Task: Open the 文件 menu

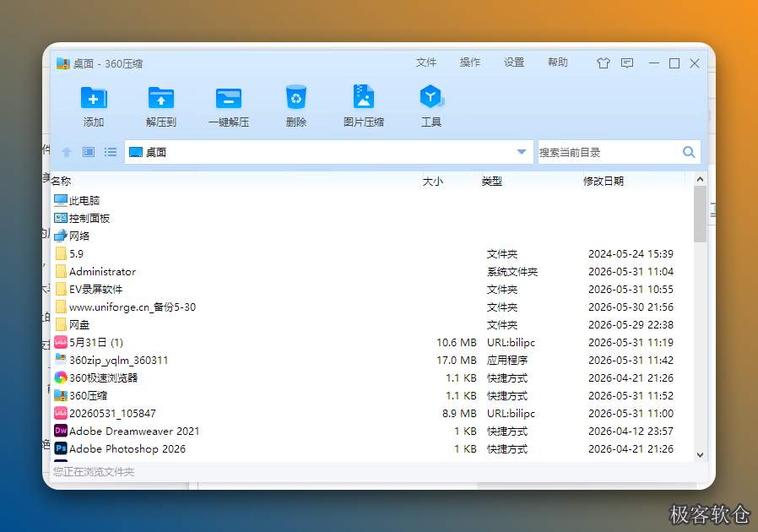Action: pos(426,62)
